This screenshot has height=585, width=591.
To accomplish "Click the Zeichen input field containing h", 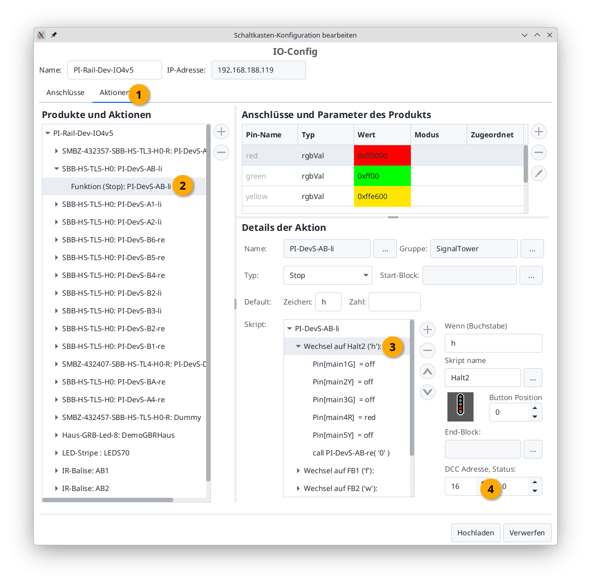I will [x=328, y=302].
